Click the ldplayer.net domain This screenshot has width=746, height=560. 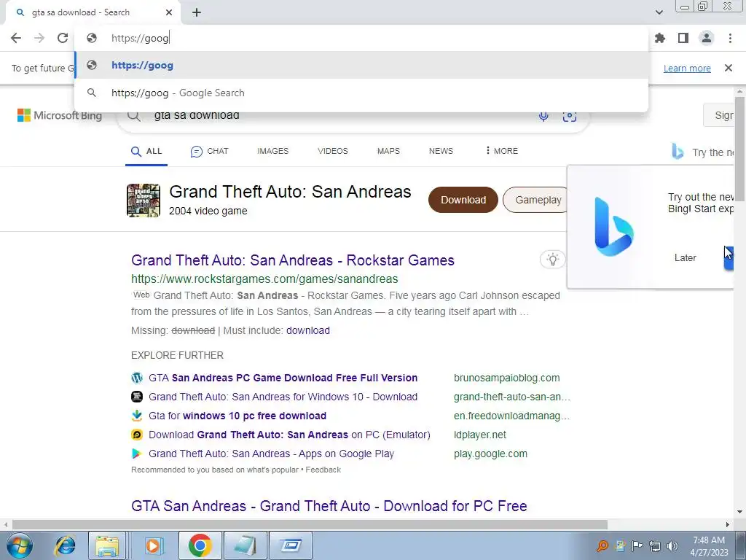479,435
